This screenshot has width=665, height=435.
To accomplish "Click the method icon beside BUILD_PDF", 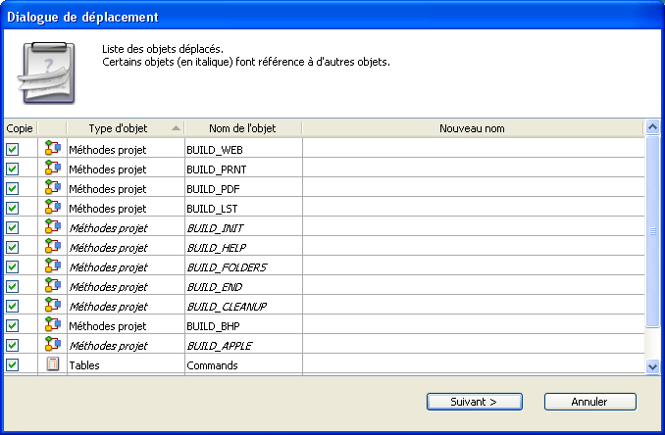I will (53, 188).
